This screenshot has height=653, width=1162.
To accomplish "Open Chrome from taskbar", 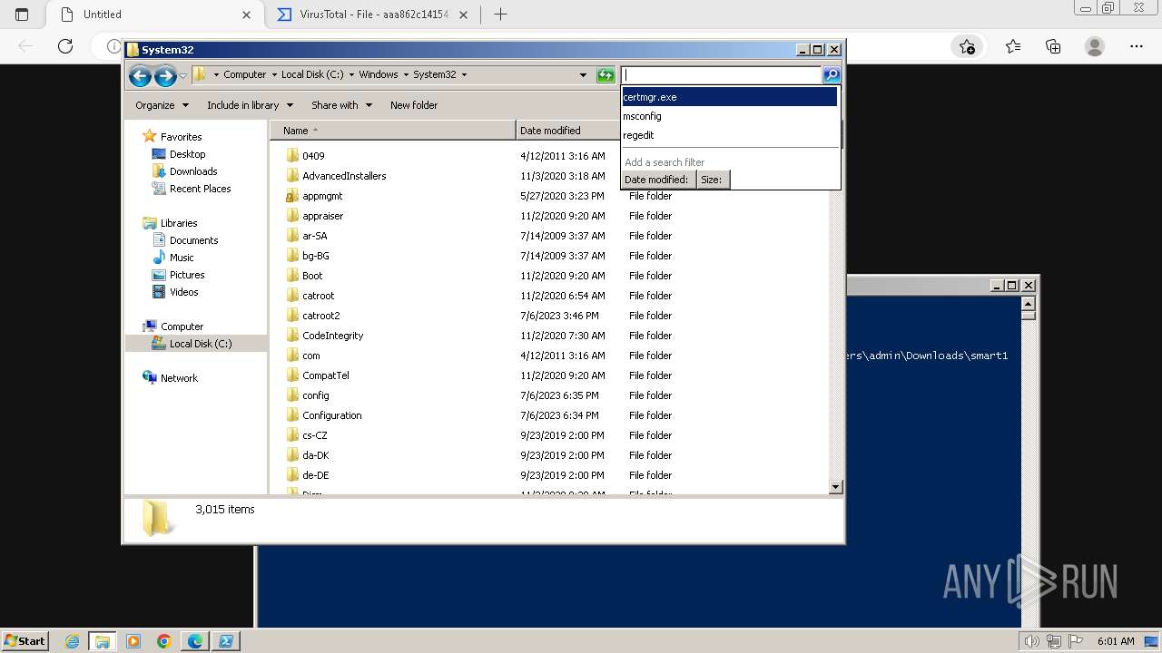I will 164,641.
